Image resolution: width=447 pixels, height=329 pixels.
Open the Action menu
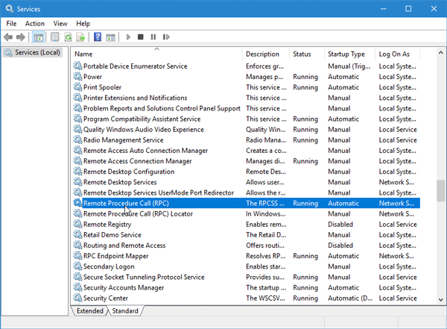(x=35, y=24)
